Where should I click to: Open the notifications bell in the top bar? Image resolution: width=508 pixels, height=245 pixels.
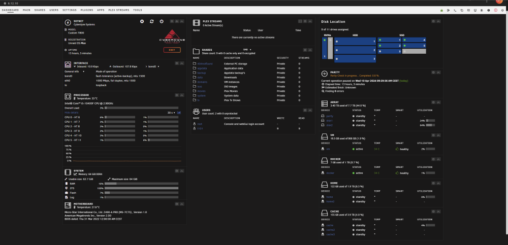pos(502,10)
